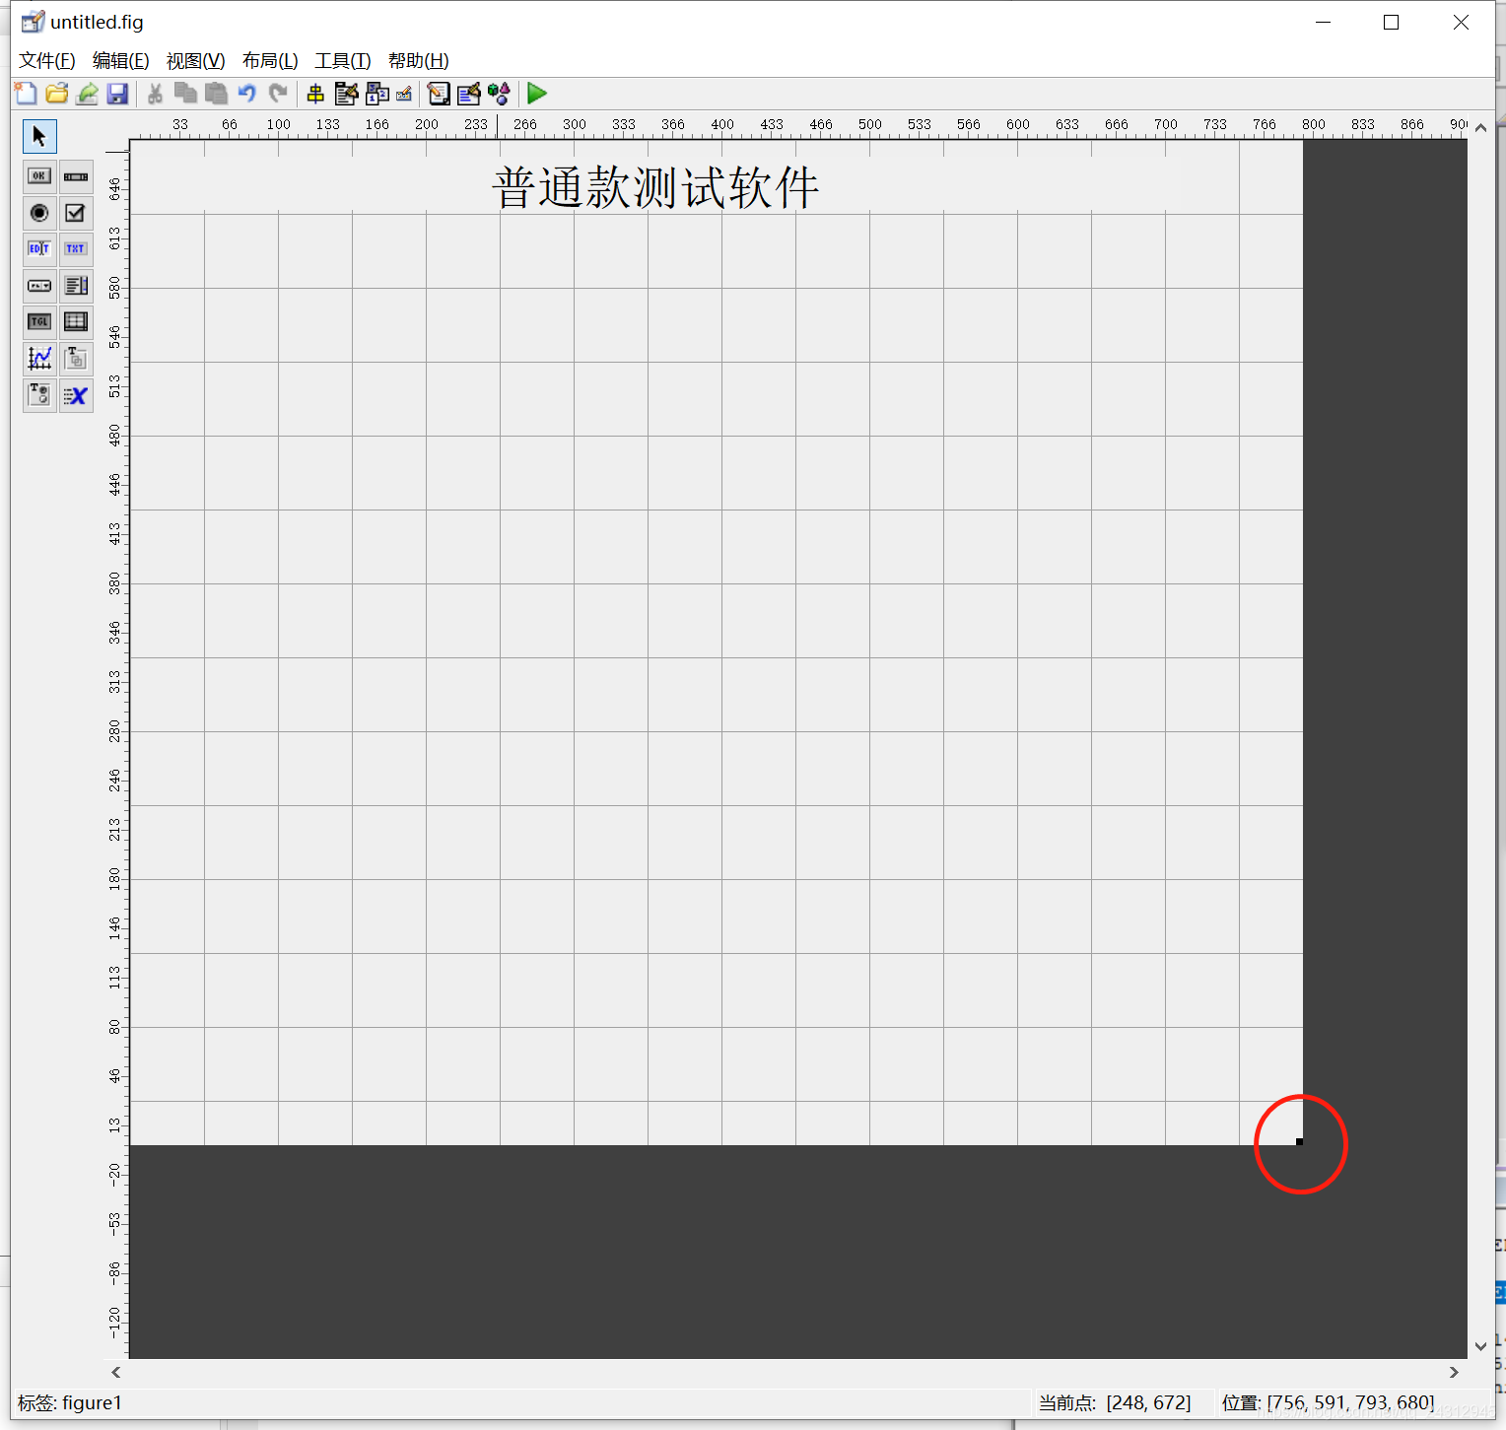1506x1430 pixels.
Task: Click the figure's bottom-right black resize handle
Action: [1299, 1141]
